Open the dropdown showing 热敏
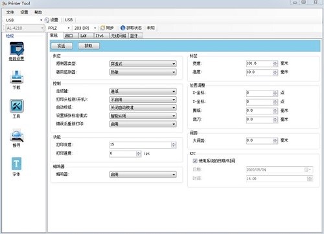 tap(143, 72)
